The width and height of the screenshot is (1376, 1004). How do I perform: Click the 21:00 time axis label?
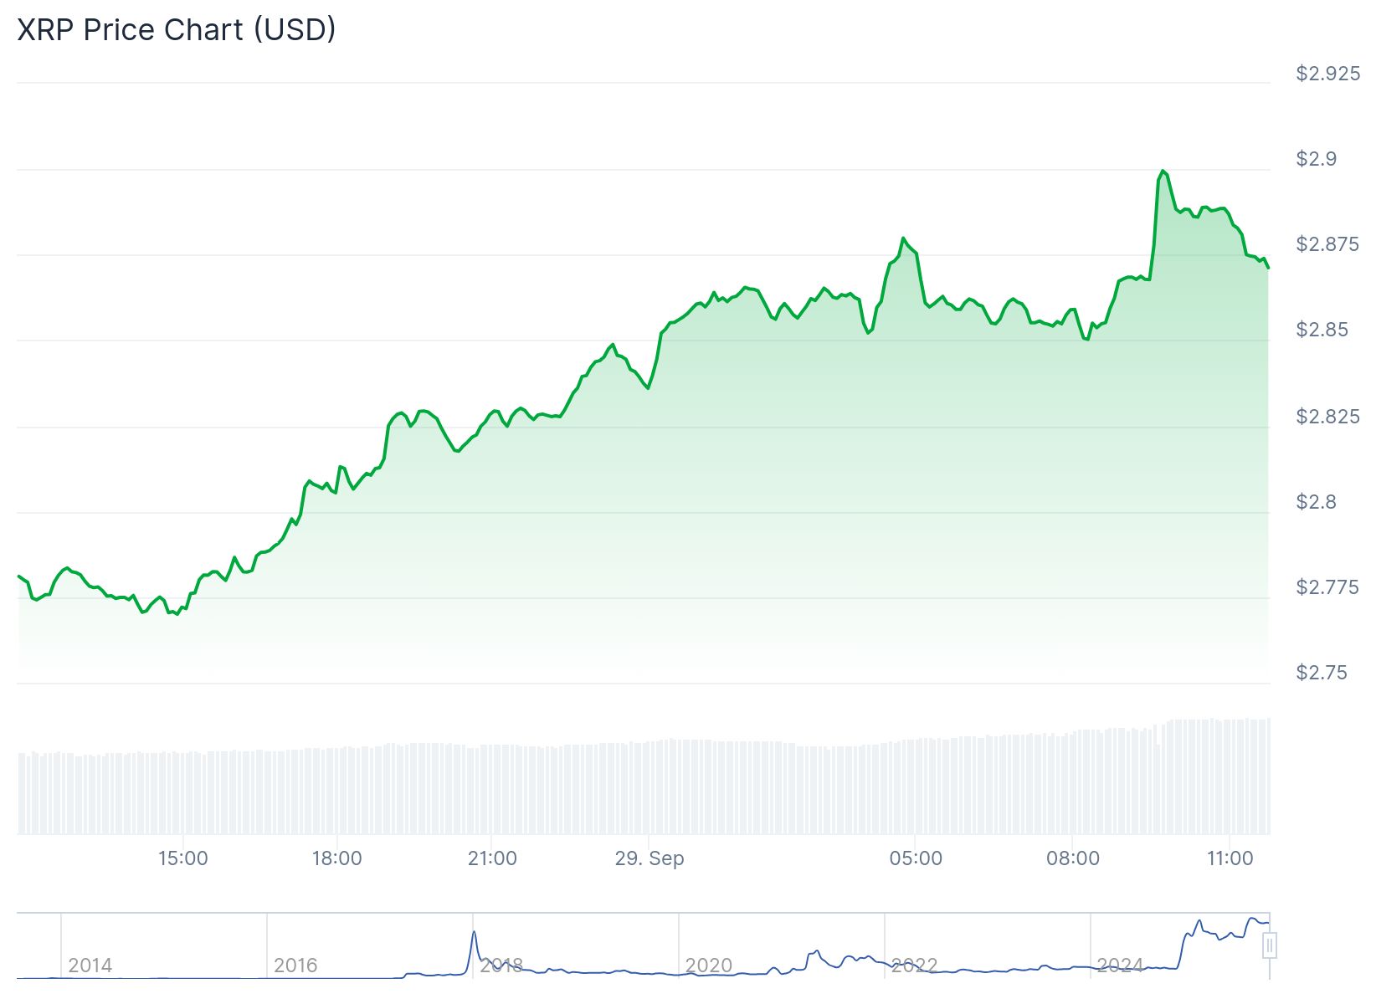click(x=492, y=858)
